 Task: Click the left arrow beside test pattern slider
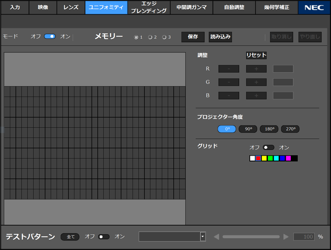click(x=216, y=237)
